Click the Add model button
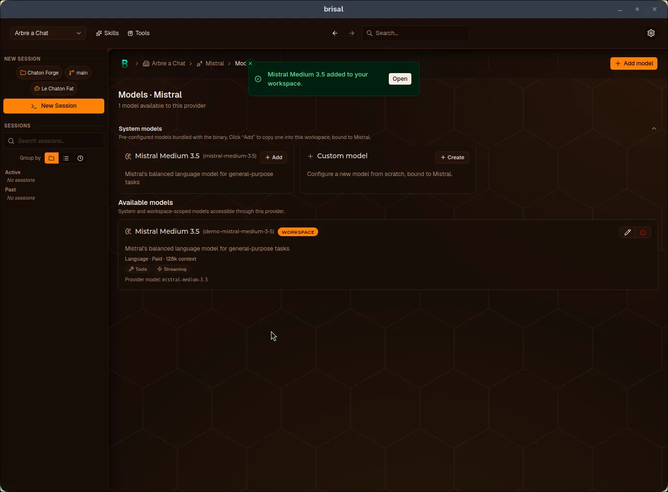Viewport: 668px width, 492px height. tap(634, 63)
